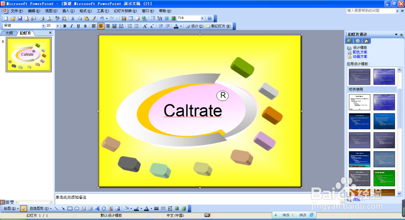The image size is (405, 220).
Task: Click the Font Color A in drawing toolbar
Action: pyautogui.click(x=147, y=208)
